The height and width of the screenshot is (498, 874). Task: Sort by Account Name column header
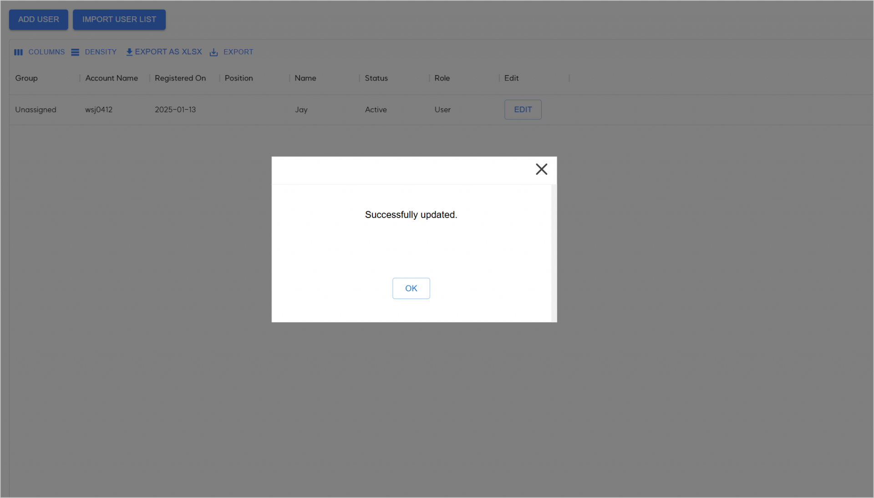point(112,78)
